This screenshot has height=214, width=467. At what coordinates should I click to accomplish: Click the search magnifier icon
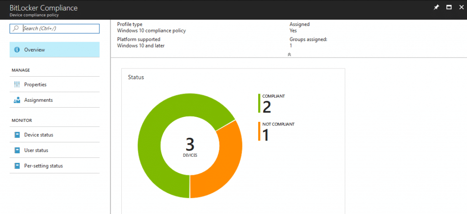click(16, 28)
